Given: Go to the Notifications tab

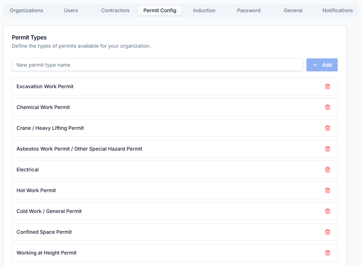Looking at the screenshot, I should click(x=338, y=10).
